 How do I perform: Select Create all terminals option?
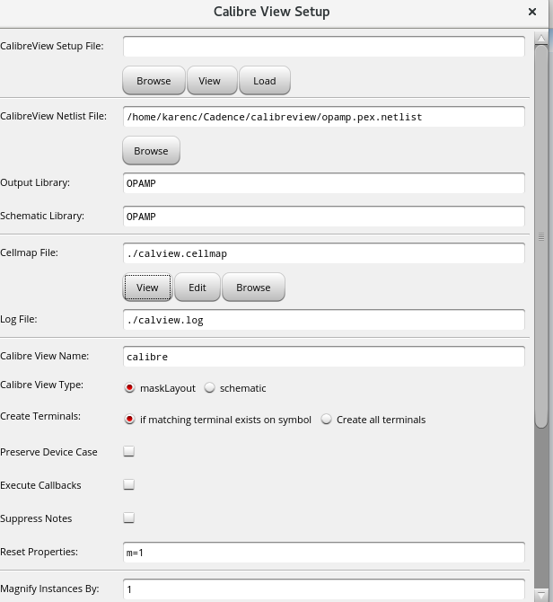pyautogui.click(x=327, y=420)
